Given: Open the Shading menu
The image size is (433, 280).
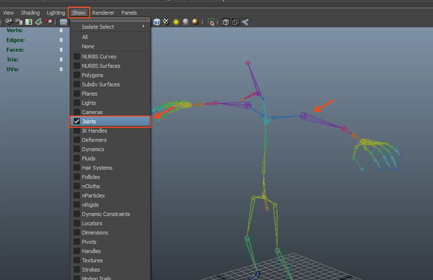Looking at the screenshot, I should pos(30,13).
